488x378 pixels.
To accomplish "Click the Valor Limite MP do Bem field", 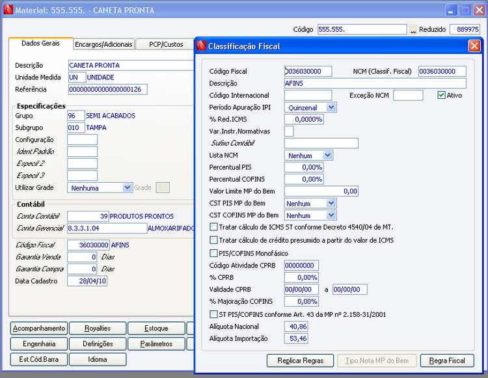I will (321, 191).
